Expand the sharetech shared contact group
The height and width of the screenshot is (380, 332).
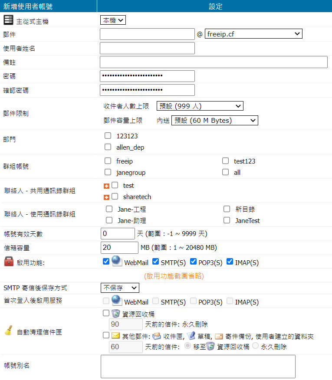[x=106, y=197]
